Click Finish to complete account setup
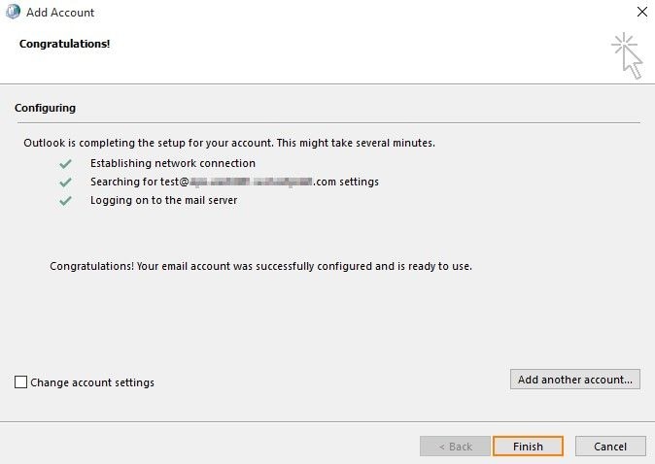655x464 pixels. click(x=528, y=447)
